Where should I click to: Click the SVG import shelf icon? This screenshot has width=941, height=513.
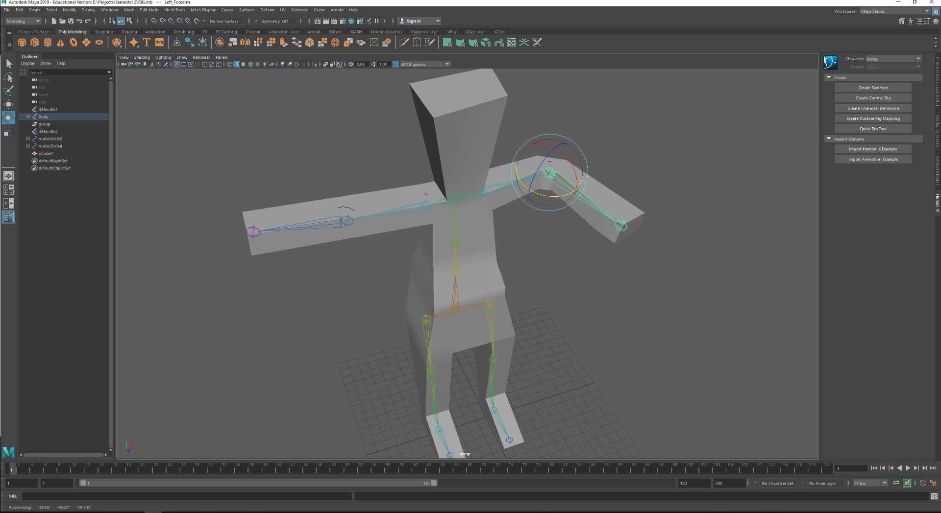159,43
